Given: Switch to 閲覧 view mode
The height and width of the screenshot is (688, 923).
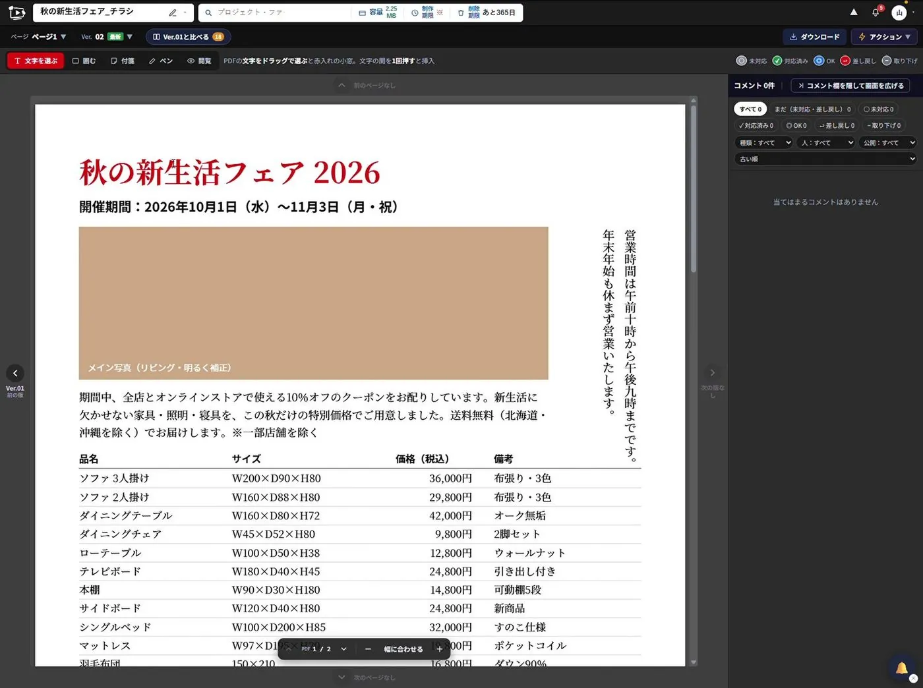Looking at the screenshot, I should (199, 61).
